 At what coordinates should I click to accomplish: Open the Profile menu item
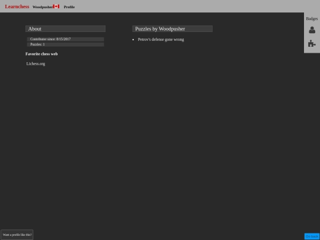tap(69, 7)
